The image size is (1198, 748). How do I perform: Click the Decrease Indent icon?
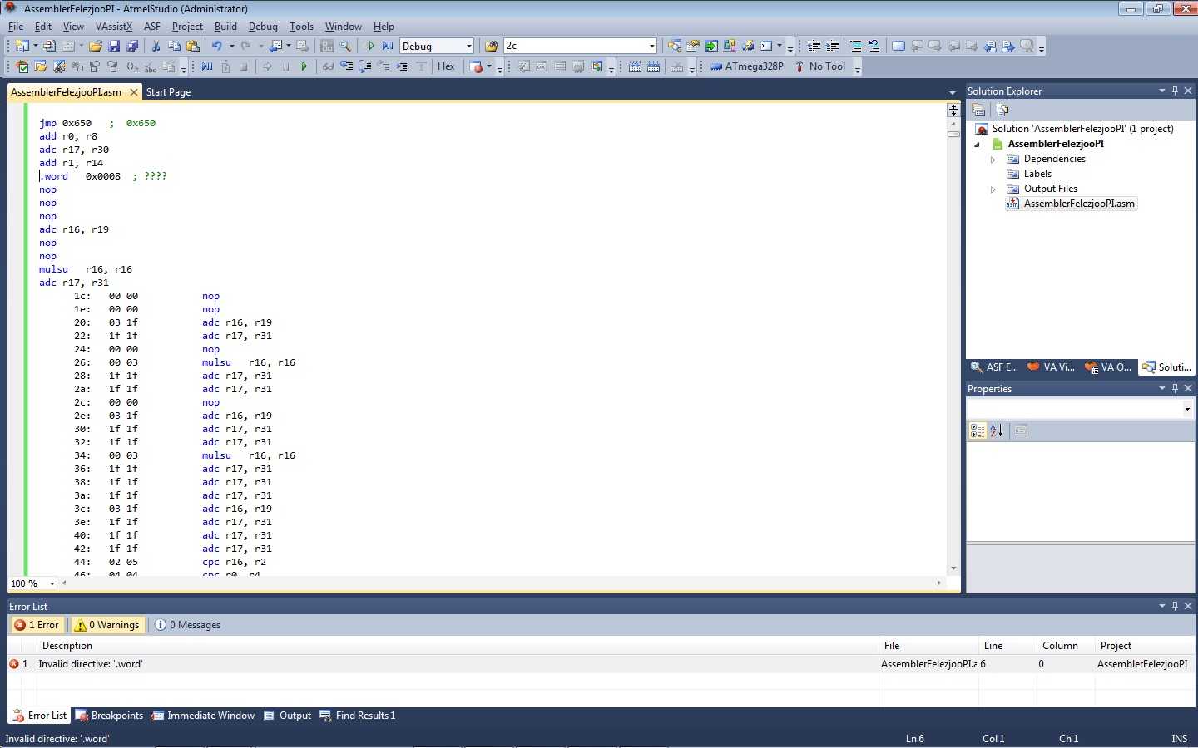814,47
